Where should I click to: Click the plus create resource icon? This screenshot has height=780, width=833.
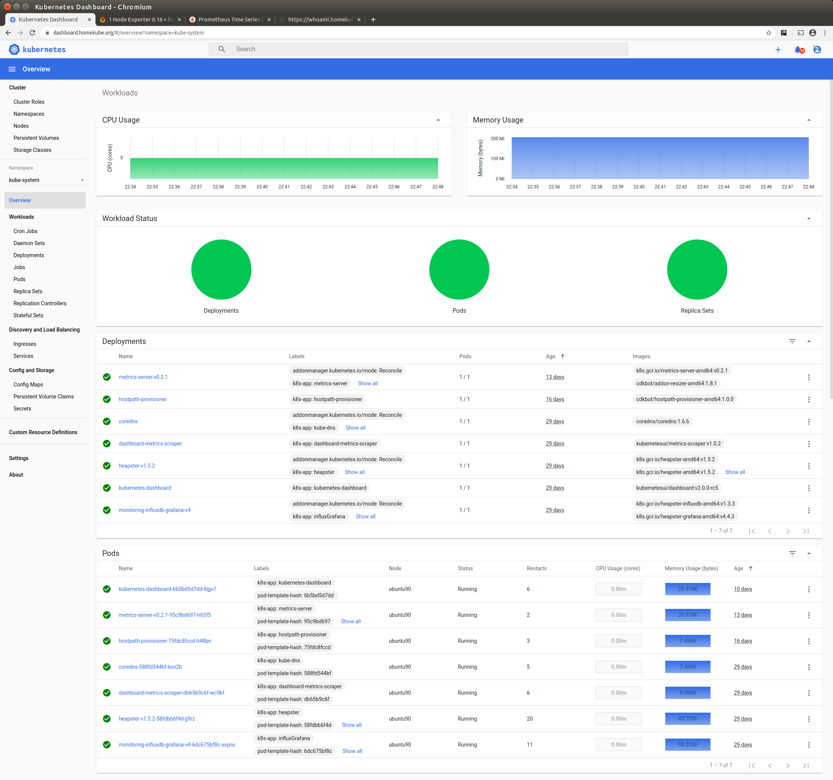(778, 49)
